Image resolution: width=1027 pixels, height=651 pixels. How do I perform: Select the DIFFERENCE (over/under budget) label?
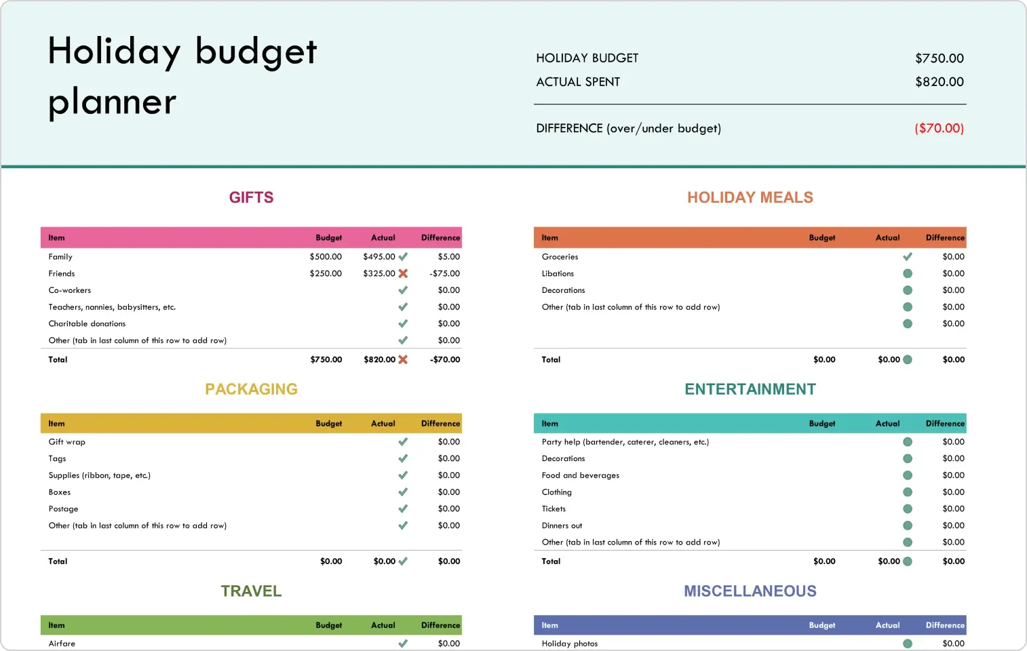(x=628, y=128)
